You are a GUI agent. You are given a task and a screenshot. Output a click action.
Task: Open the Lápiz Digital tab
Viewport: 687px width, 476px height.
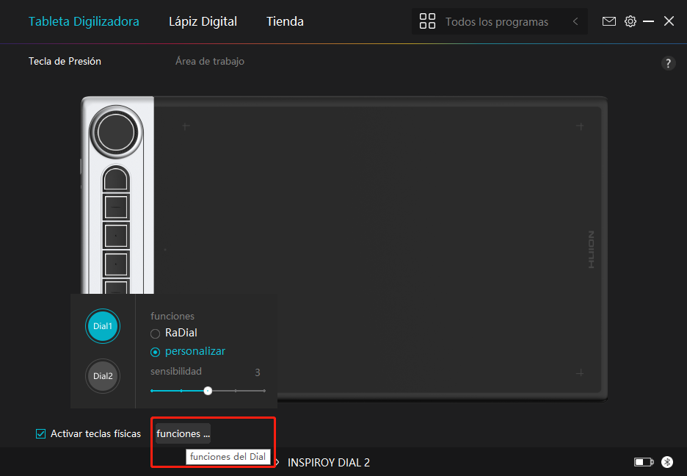[x=203, y=21]
